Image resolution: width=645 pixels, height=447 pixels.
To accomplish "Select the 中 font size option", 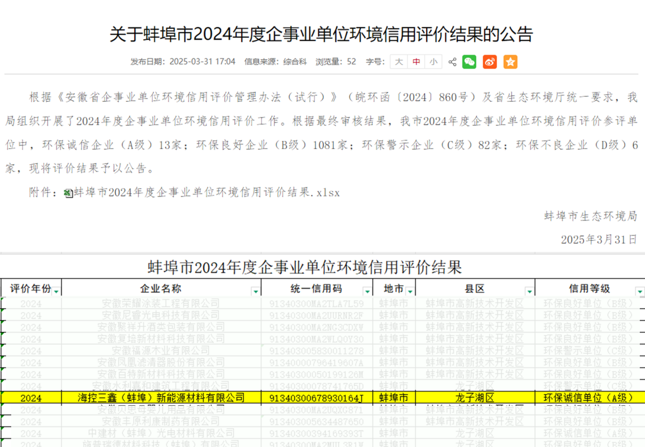I will tap(416, 62).
